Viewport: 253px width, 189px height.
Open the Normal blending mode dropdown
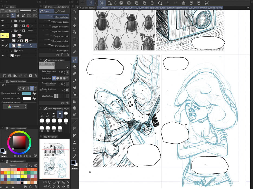click(x=14, y=11)
